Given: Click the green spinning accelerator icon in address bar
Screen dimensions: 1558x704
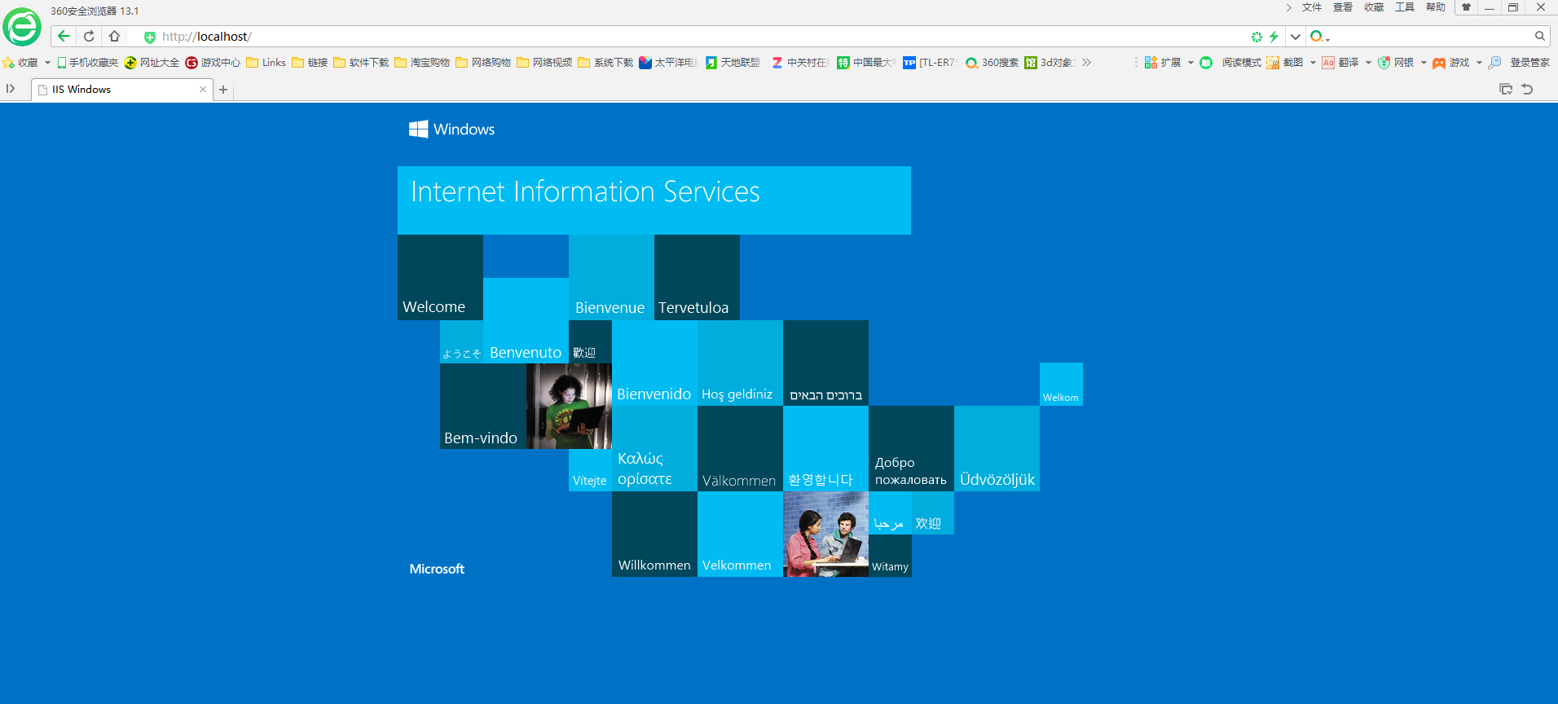Looking at the screenshot, I should click(1257, 37).
